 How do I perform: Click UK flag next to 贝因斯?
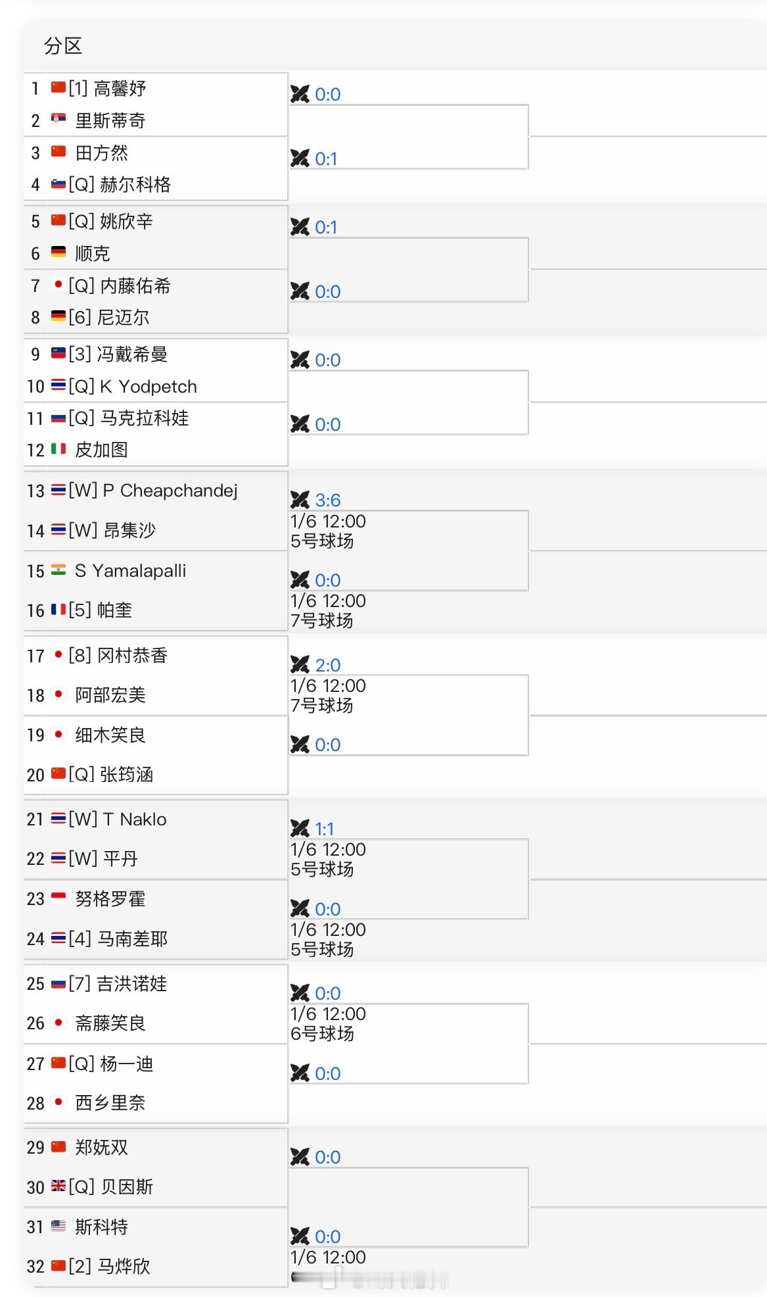pyautogui.click(x=58, y=1186)
